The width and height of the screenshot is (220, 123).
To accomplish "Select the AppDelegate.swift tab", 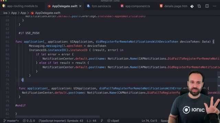I will [x=65, y=6].
